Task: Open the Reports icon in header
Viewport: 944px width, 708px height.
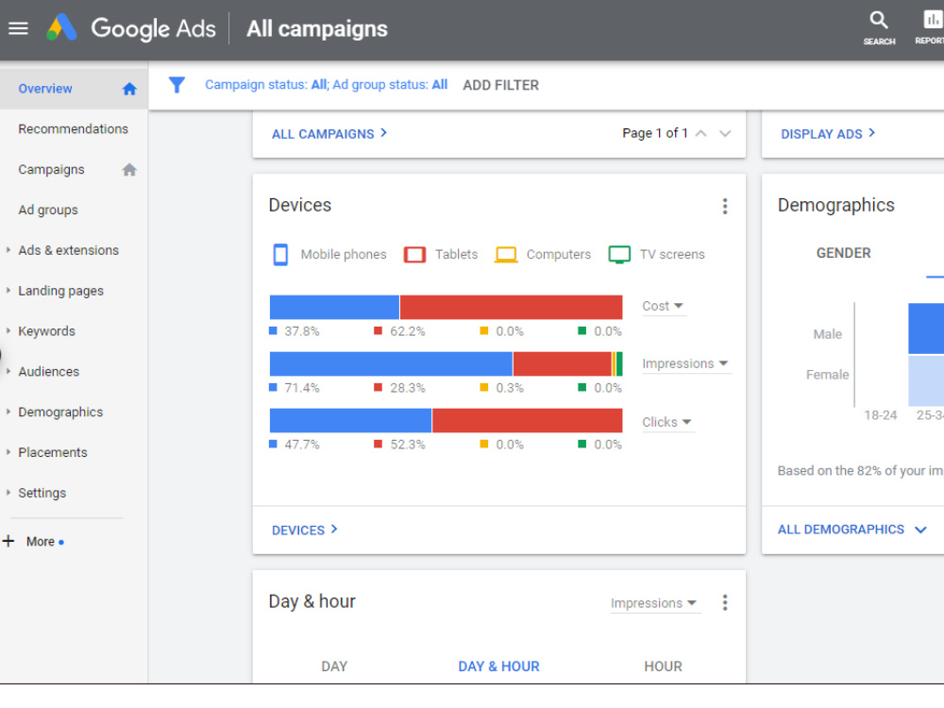Action: (930, 27)
